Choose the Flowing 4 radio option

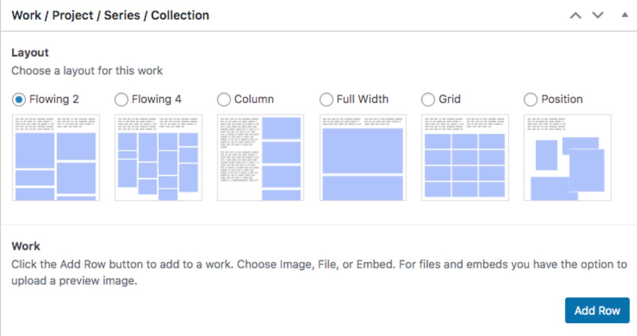(121, 100)
